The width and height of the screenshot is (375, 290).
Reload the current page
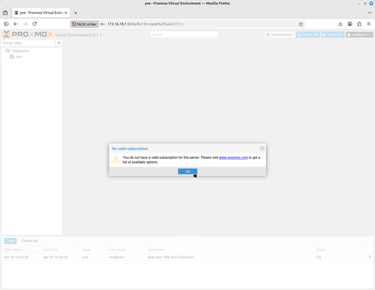[x=34, y=24]
